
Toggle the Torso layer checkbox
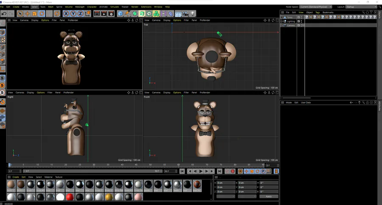coord(299,17)
